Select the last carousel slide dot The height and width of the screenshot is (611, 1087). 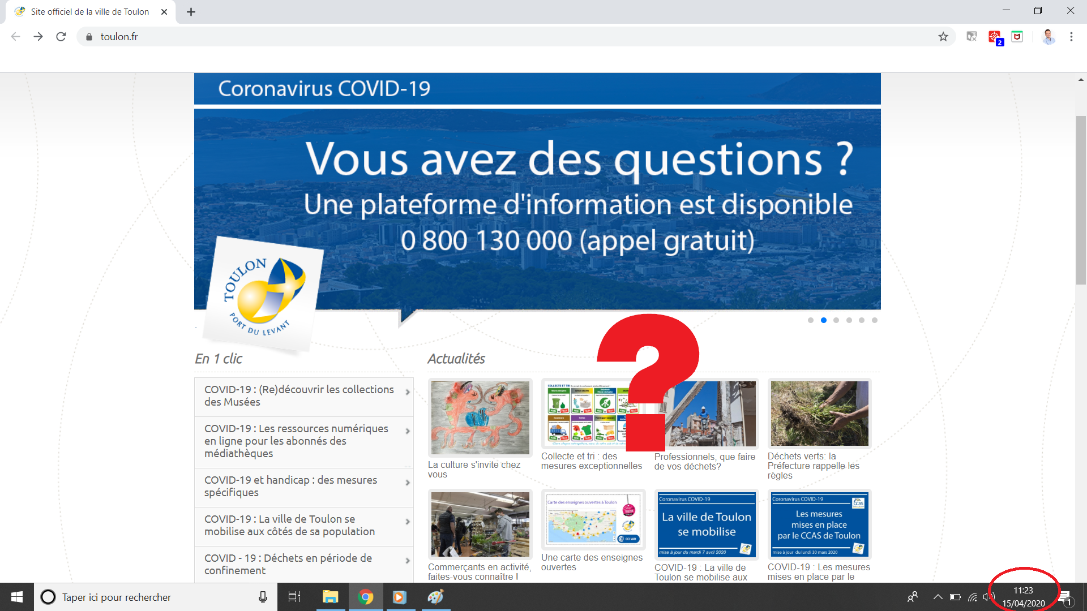[x=875, y=320]
